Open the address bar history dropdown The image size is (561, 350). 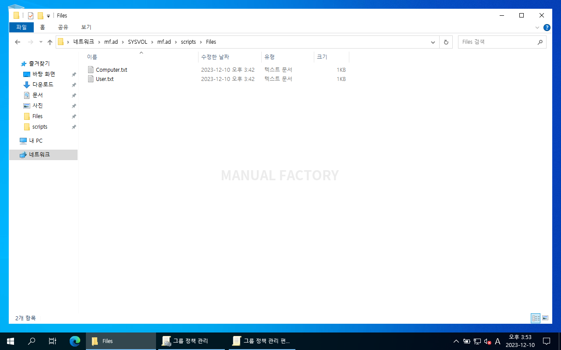click(x=433, y=42)
